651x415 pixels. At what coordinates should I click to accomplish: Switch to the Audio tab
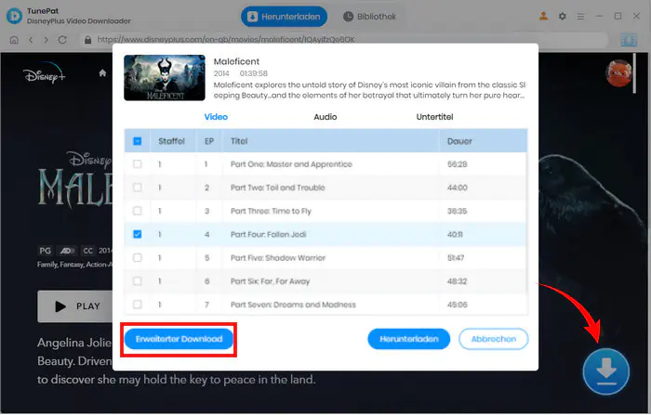coord(325,117)
